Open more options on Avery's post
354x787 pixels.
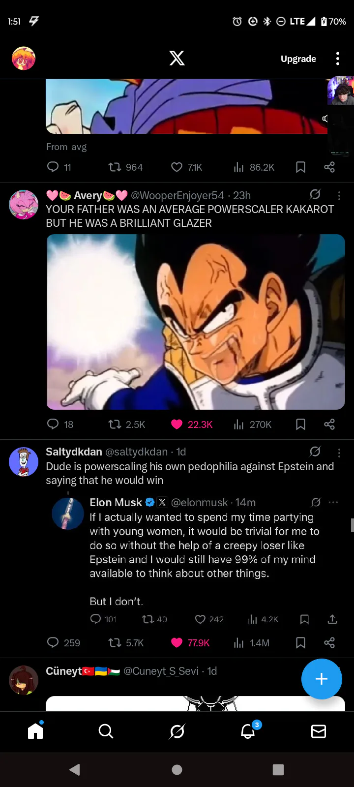pos(339,196)
